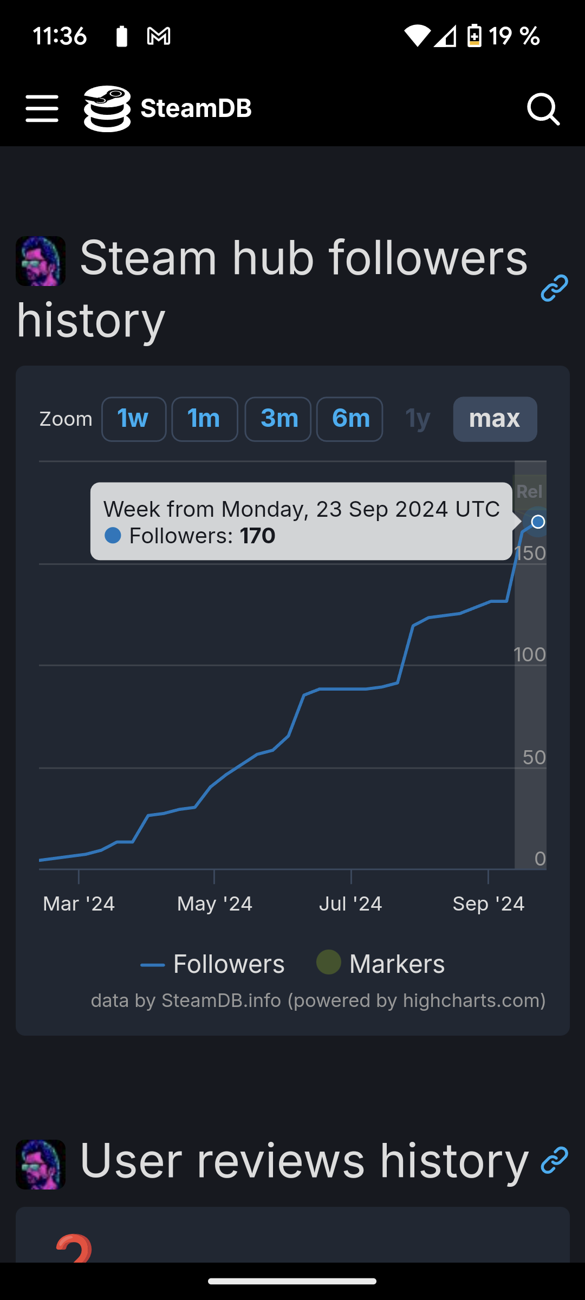Go to SteamDB home via title text
Viewport: 585px width, 1300px height.
(x=196, y=108)
